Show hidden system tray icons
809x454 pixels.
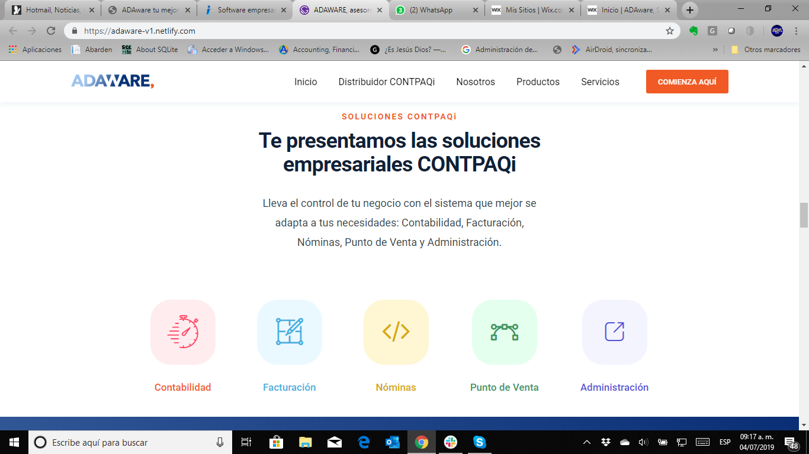pos(587,442)
